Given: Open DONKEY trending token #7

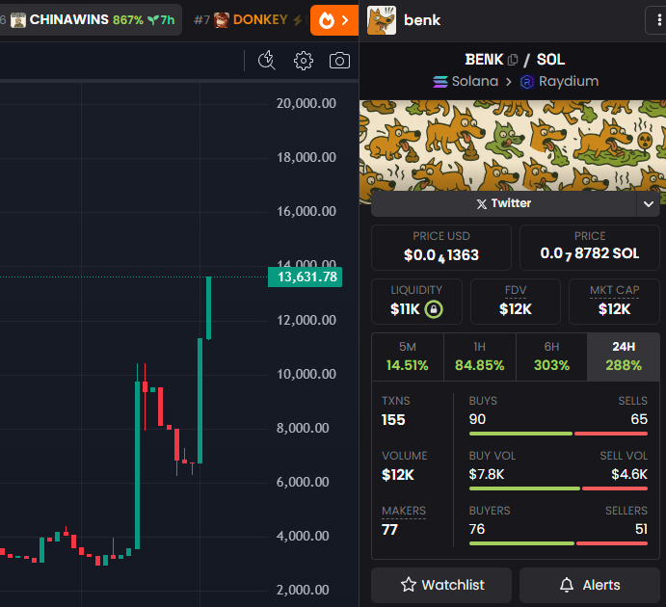Looking at the screenshot, I should pyautogui.click(x=249, y=20).
